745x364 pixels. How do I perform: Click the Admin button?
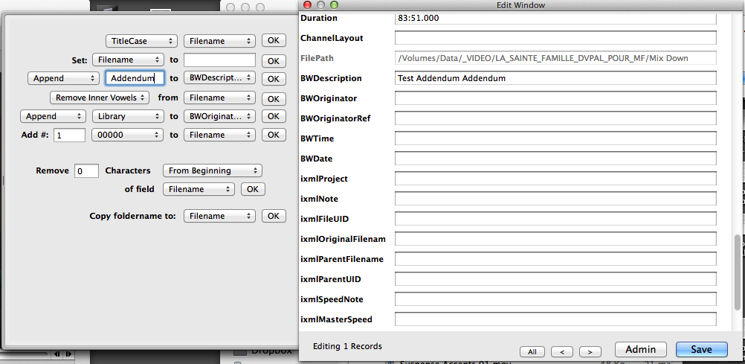click(x=640, y=349)
